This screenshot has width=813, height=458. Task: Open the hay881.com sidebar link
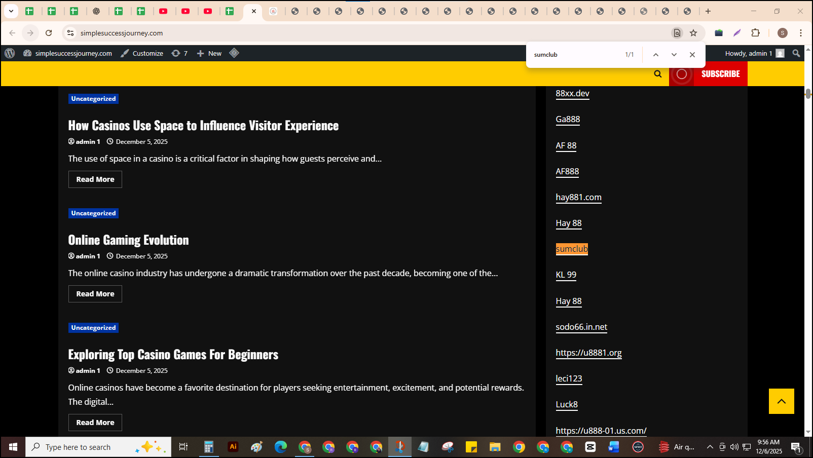pos(578,197)
